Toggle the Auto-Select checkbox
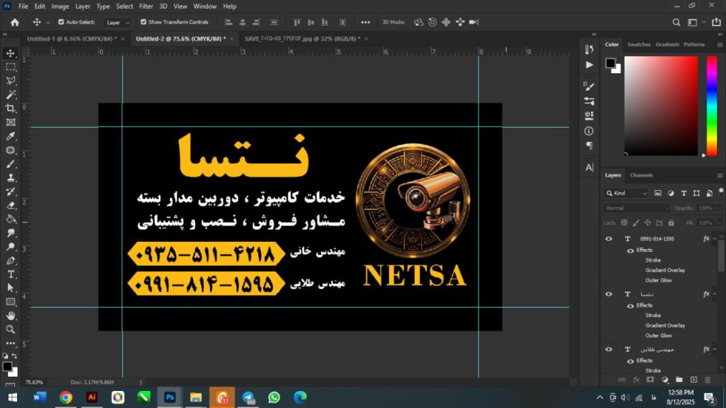This screenshot has height=408, width=726. pos(61,22)
